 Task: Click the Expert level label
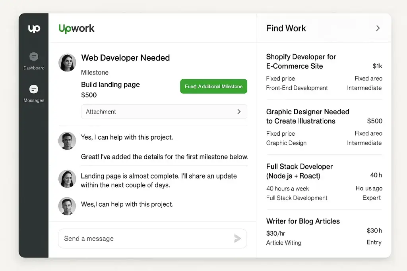[372, 198]
